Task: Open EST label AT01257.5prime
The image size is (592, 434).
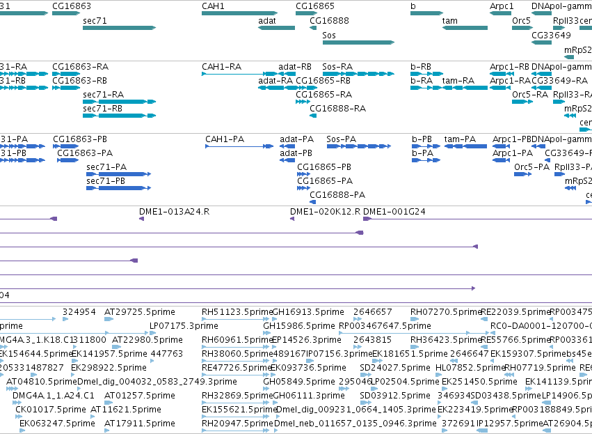Action: 140,396
